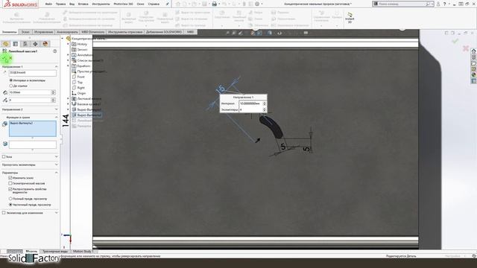Open the Appearances task pane icon
Image resolution: width=477 pixels, height=268 pixels.
(x=474, y=75)
